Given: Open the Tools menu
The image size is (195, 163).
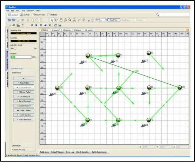Looking at the screenshot, I should tap(23, 11).
